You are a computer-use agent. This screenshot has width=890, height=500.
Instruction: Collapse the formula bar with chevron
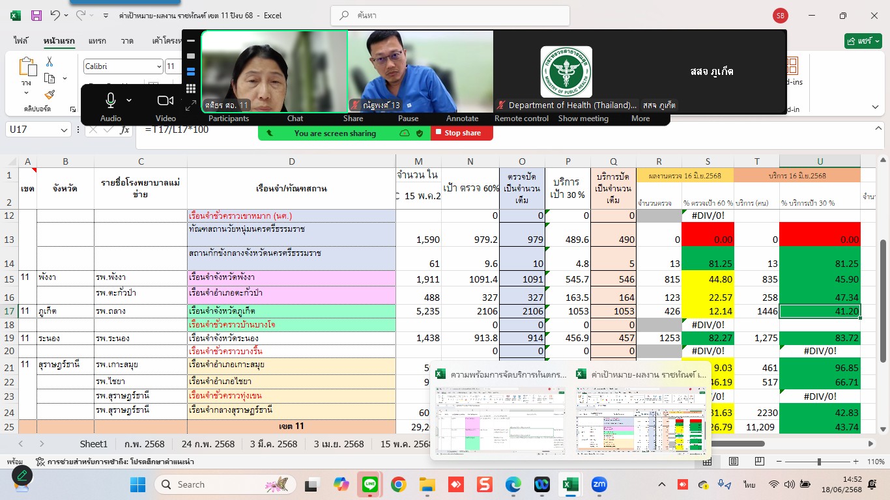(877, 128)
